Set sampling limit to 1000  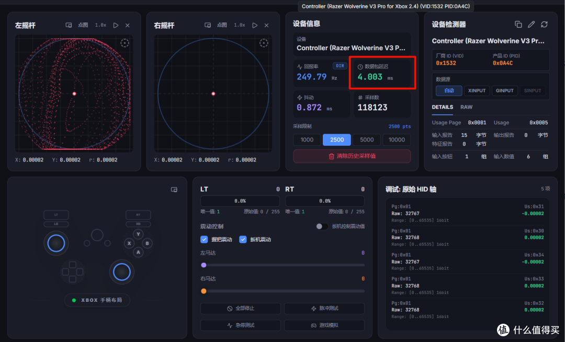tap(307, 139)
